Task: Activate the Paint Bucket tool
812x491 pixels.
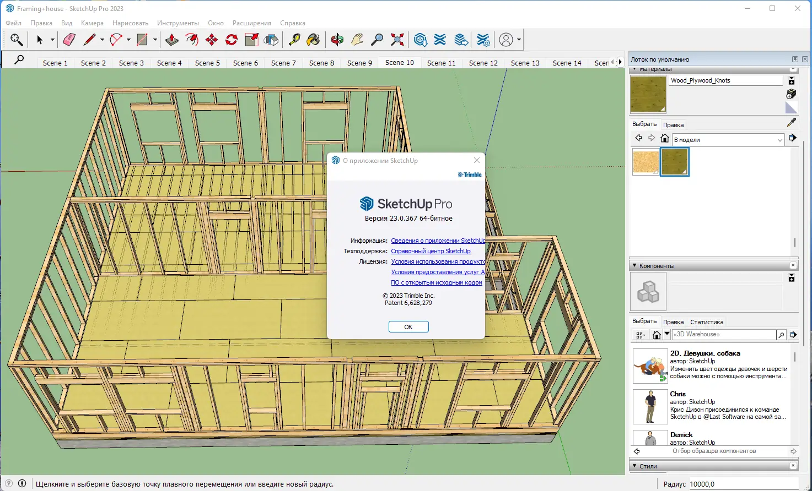Action: click(313, 40)
